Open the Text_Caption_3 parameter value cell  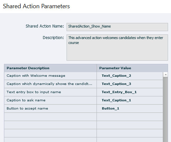[x=129, y=84]
